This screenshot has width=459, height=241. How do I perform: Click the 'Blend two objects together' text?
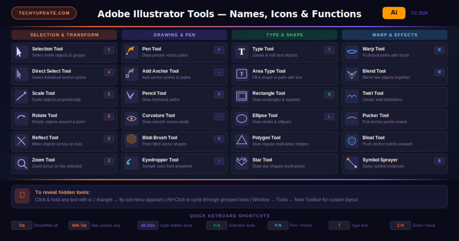(386, 77)
